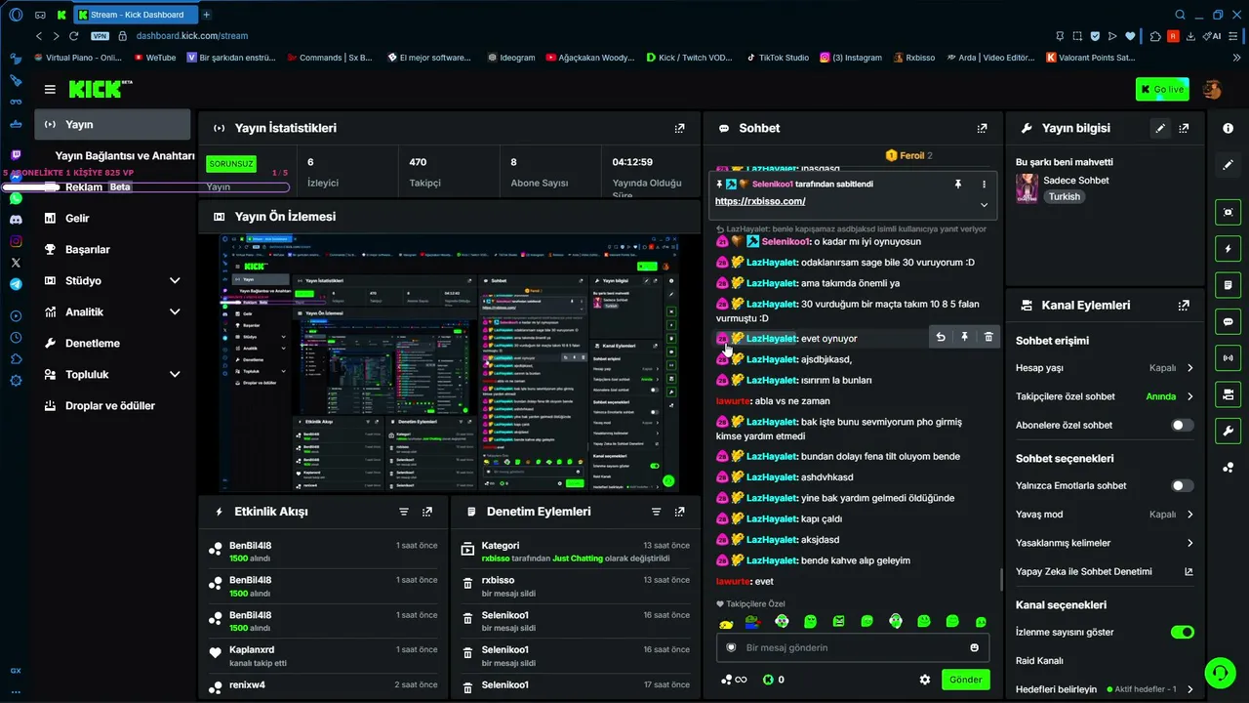Click the Raid Kanalı option
The height and width of the screenshot is (703, 1249).
1039,661
